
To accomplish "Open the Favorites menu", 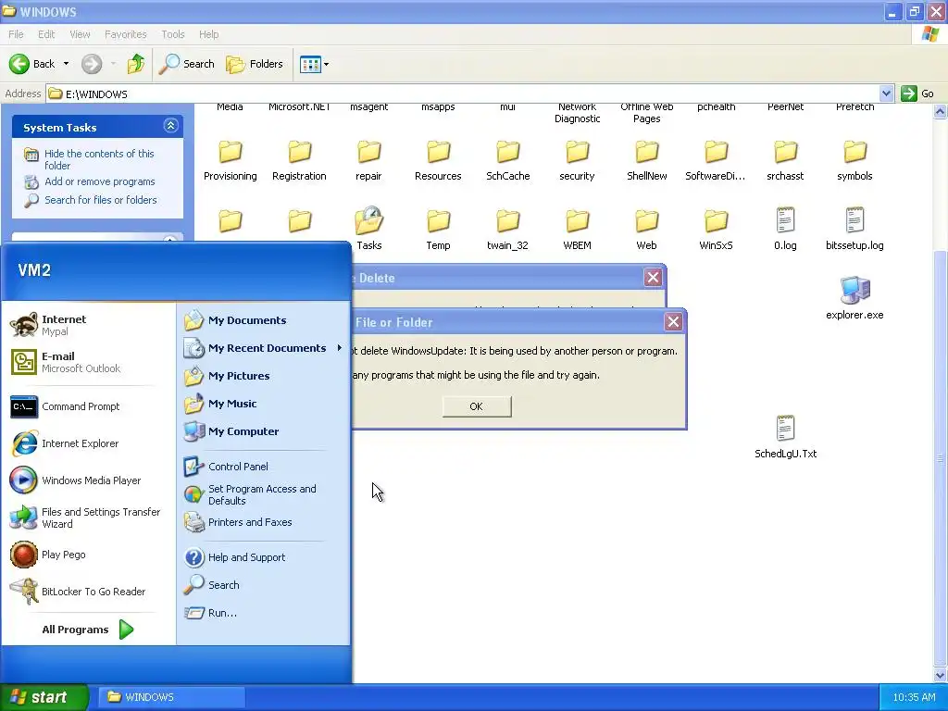I will coord(126,34).
